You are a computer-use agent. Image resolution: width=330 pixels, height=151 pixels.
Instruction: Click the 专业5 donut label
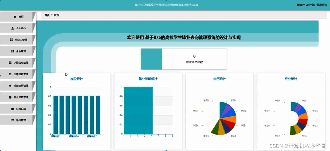point(277,136)
